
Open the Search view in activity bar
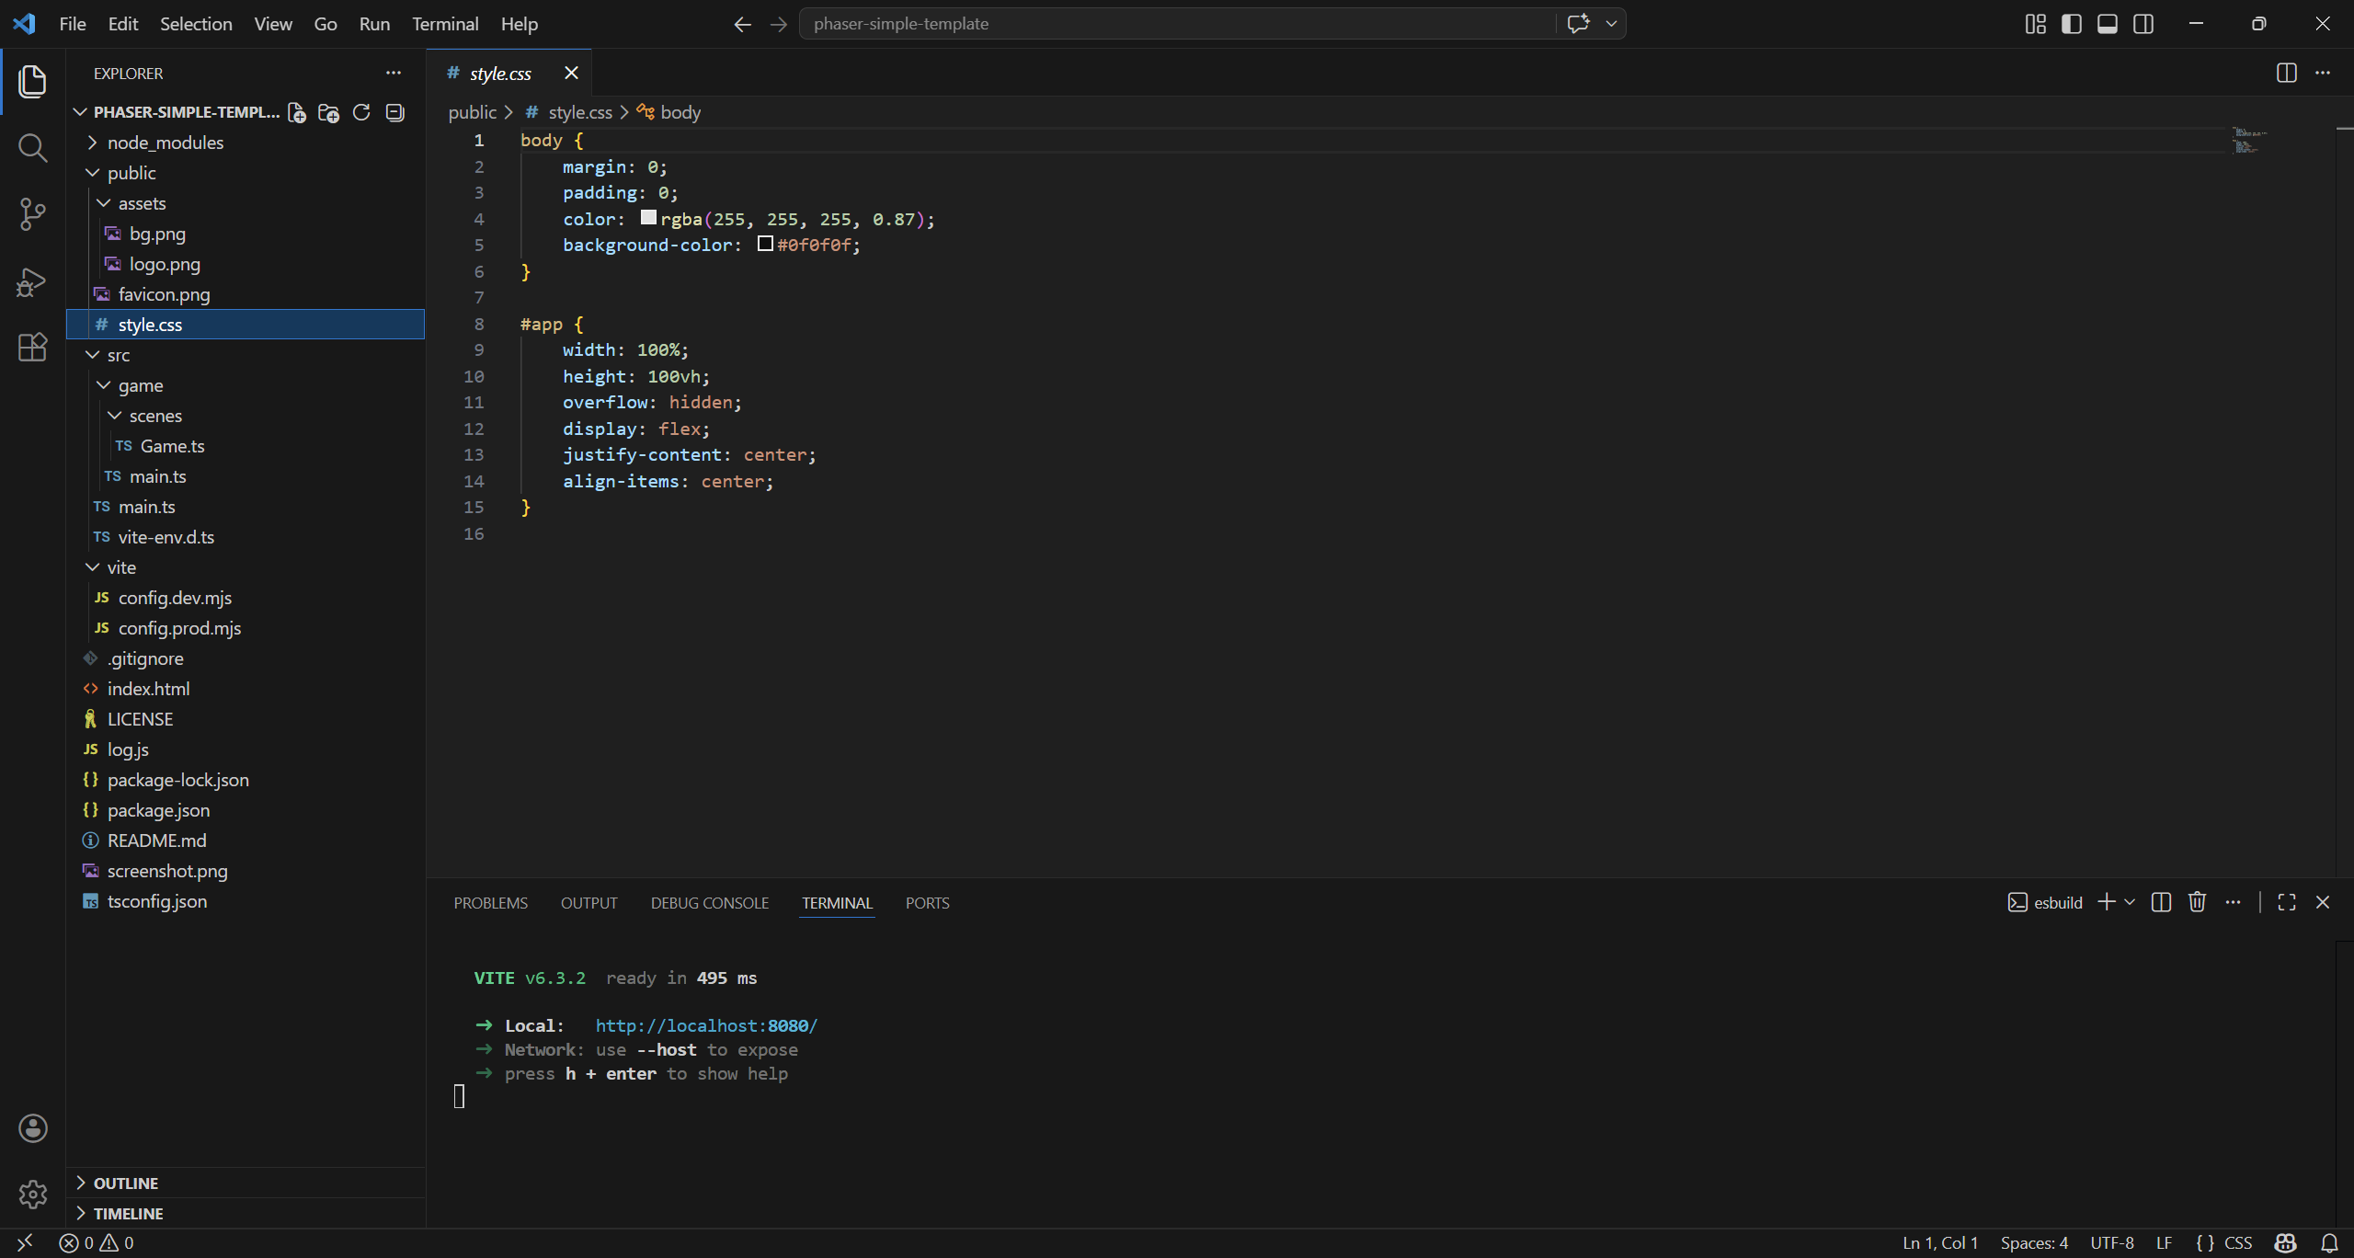[32, 147]
